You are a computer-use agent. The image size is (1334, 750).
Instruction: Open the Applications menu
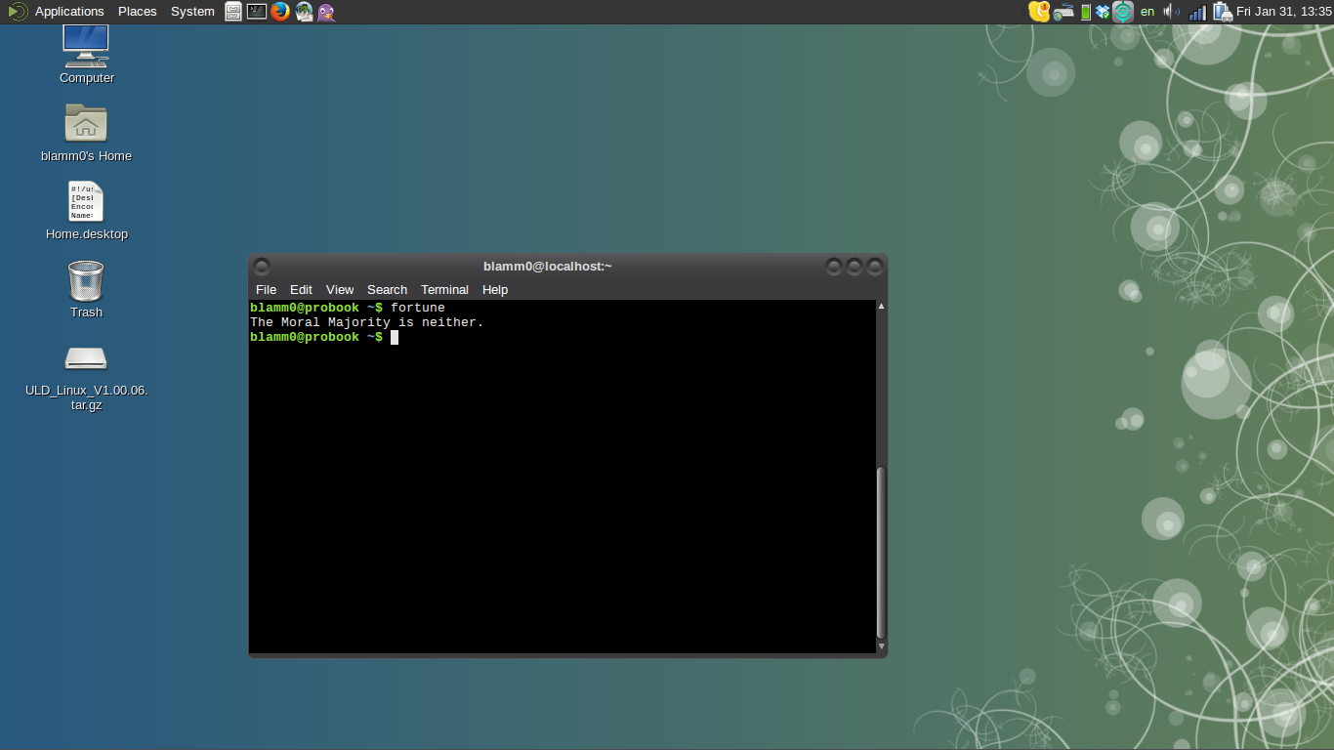pyautogui.click(x=68, y=12)
